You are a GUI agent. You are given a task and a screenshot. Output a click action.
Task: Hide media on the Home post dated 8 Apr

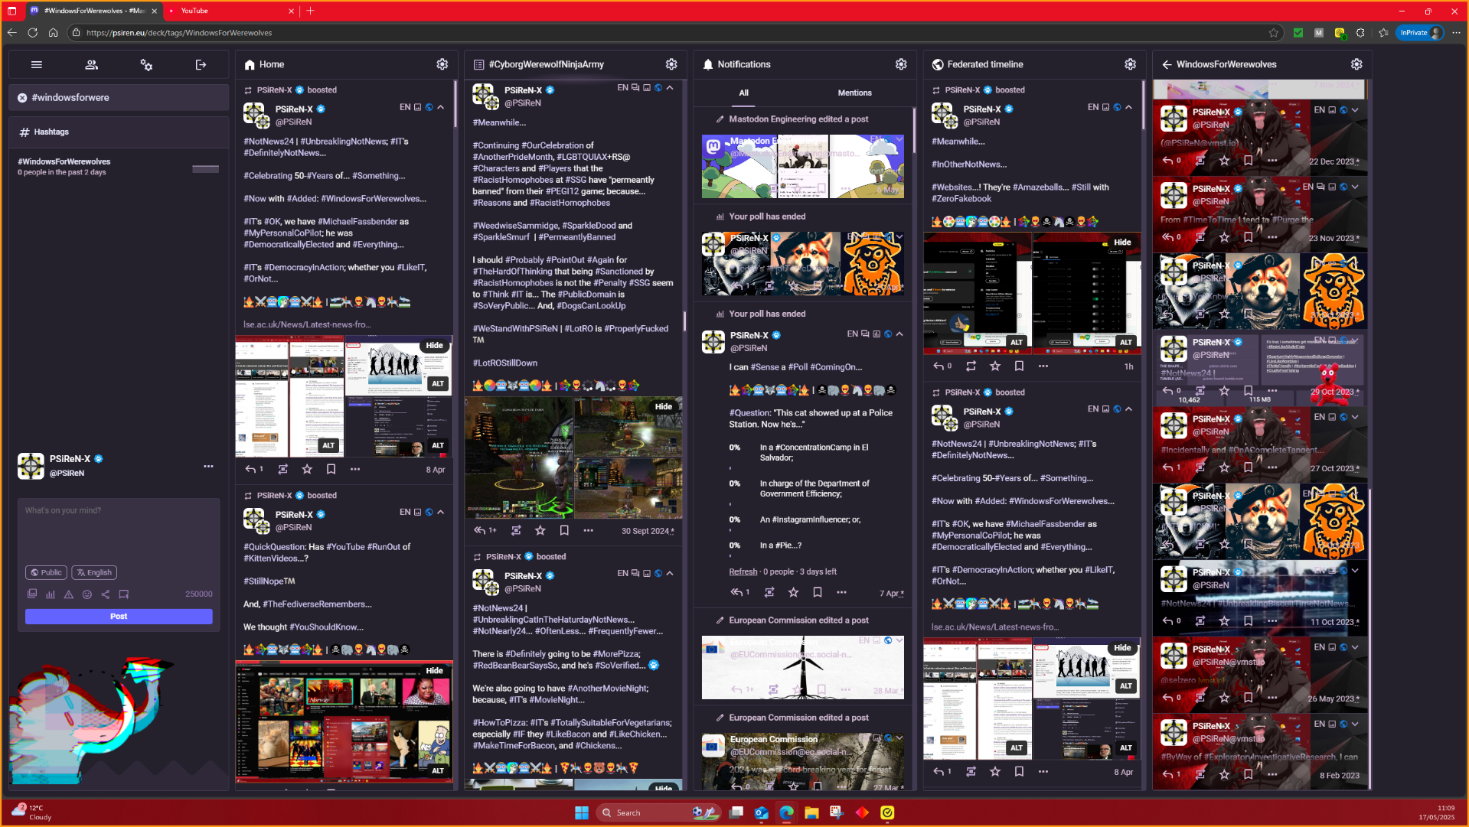(x=434, y=345)
